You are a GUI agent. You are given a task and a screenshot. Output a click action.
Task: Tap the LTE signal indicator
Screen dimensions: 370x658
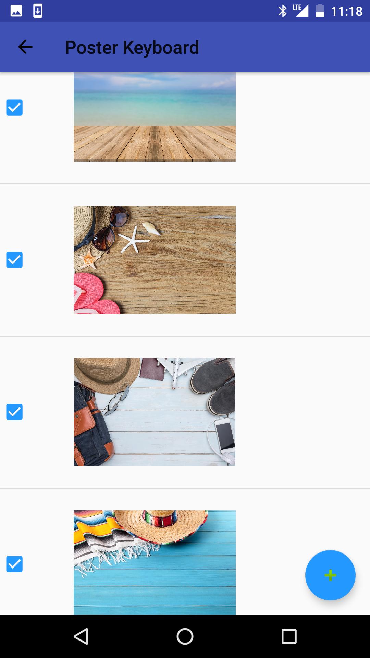[x=300, y=11]
